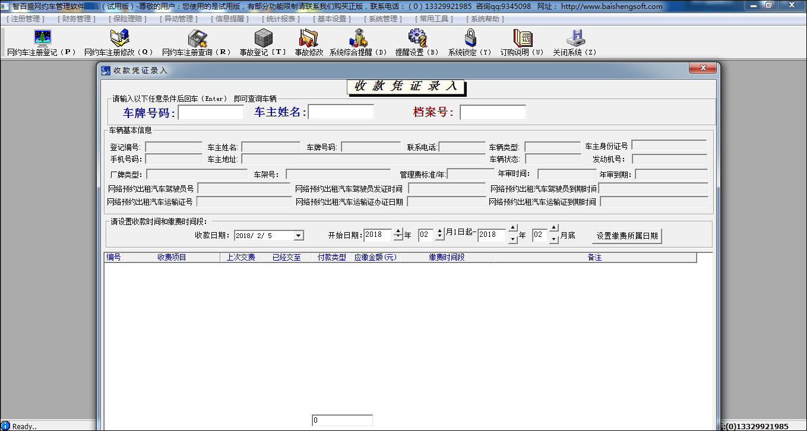
Task: Select the 事故修改 toolbar icon
Action: tap(309, 39)
